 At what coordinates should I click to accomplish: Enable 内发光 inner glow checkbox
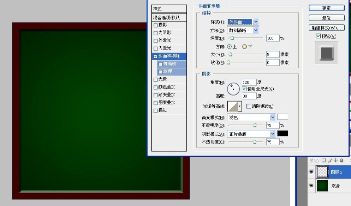(x=155, y=49)
